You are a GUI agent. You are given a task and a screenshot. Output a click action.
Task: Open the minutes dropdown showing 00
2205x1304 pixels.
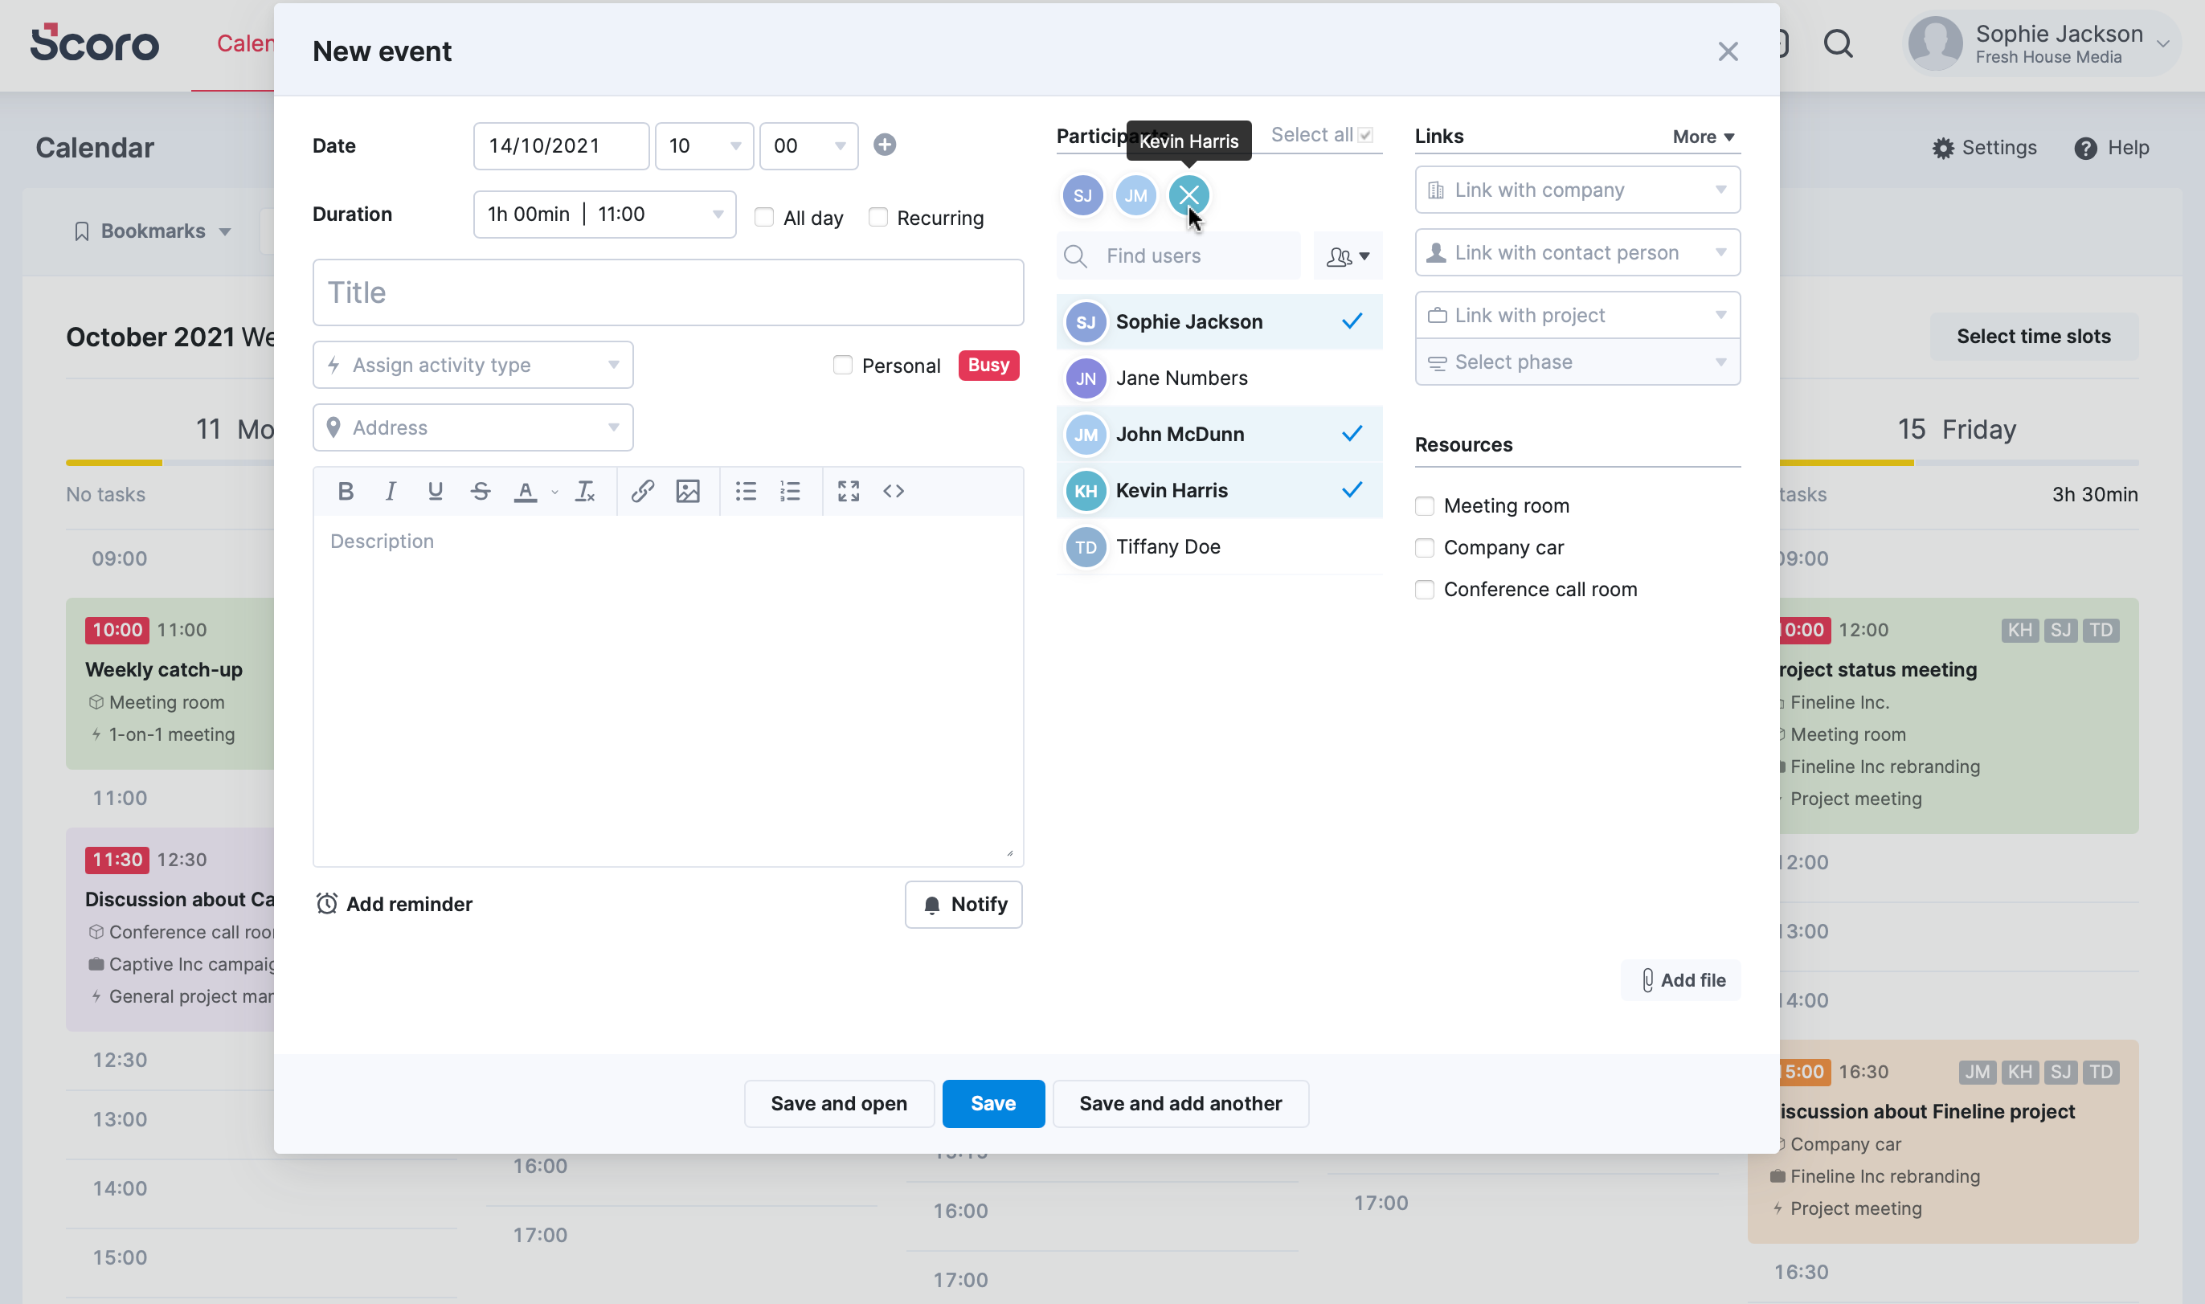pos(808,146)
